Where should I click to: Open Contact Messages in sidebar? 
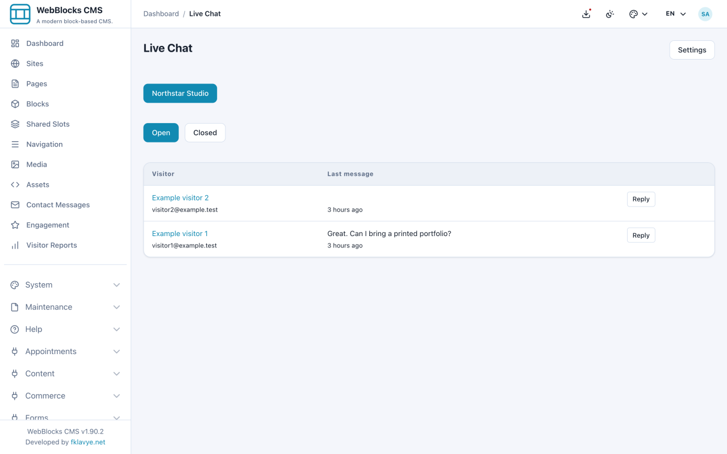coord(65,204)
